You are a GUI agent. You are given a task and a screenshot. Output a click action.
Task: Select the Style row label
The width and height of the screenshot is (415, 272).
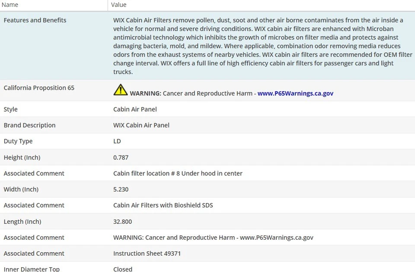(x=11, y=109)
